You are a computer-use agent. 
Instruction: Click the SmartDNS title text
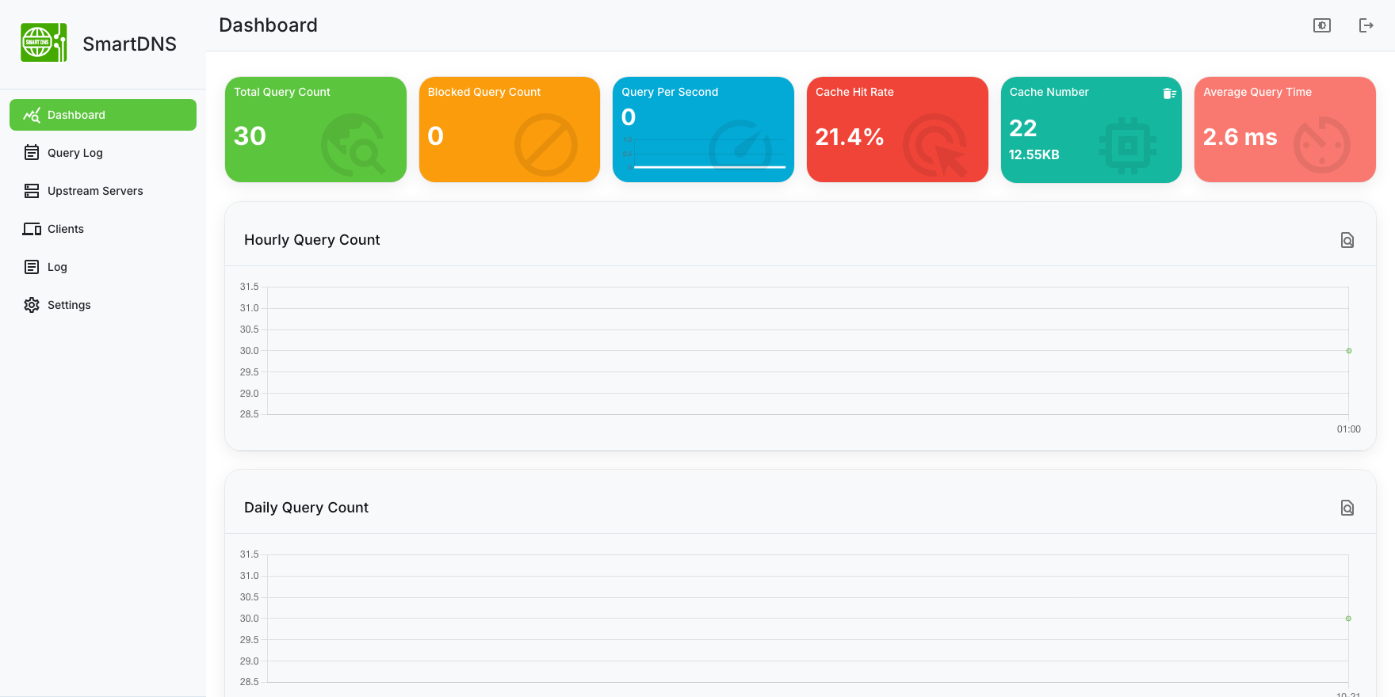click(x=130, y=44)
